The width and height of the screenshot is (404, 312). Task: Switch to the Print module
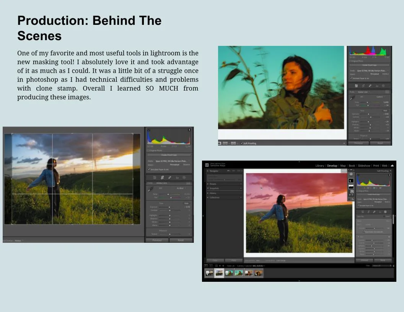[376, 166]
